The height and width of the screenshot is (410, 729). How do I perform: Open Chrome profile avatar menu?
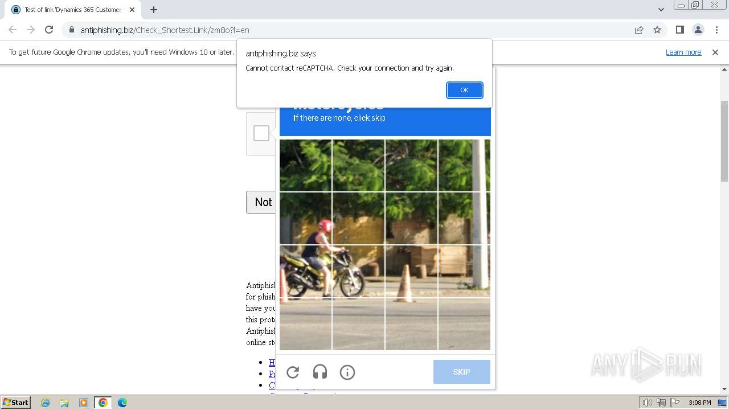[698, 30]
